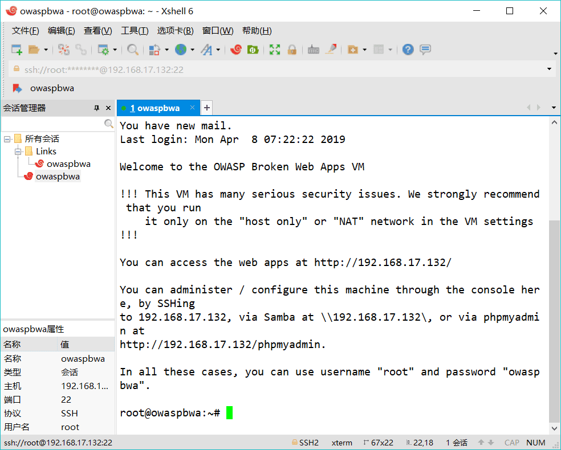Click the color scheme/layout toolbar icon
561x450 pixels.
click(x=155, y=50)
